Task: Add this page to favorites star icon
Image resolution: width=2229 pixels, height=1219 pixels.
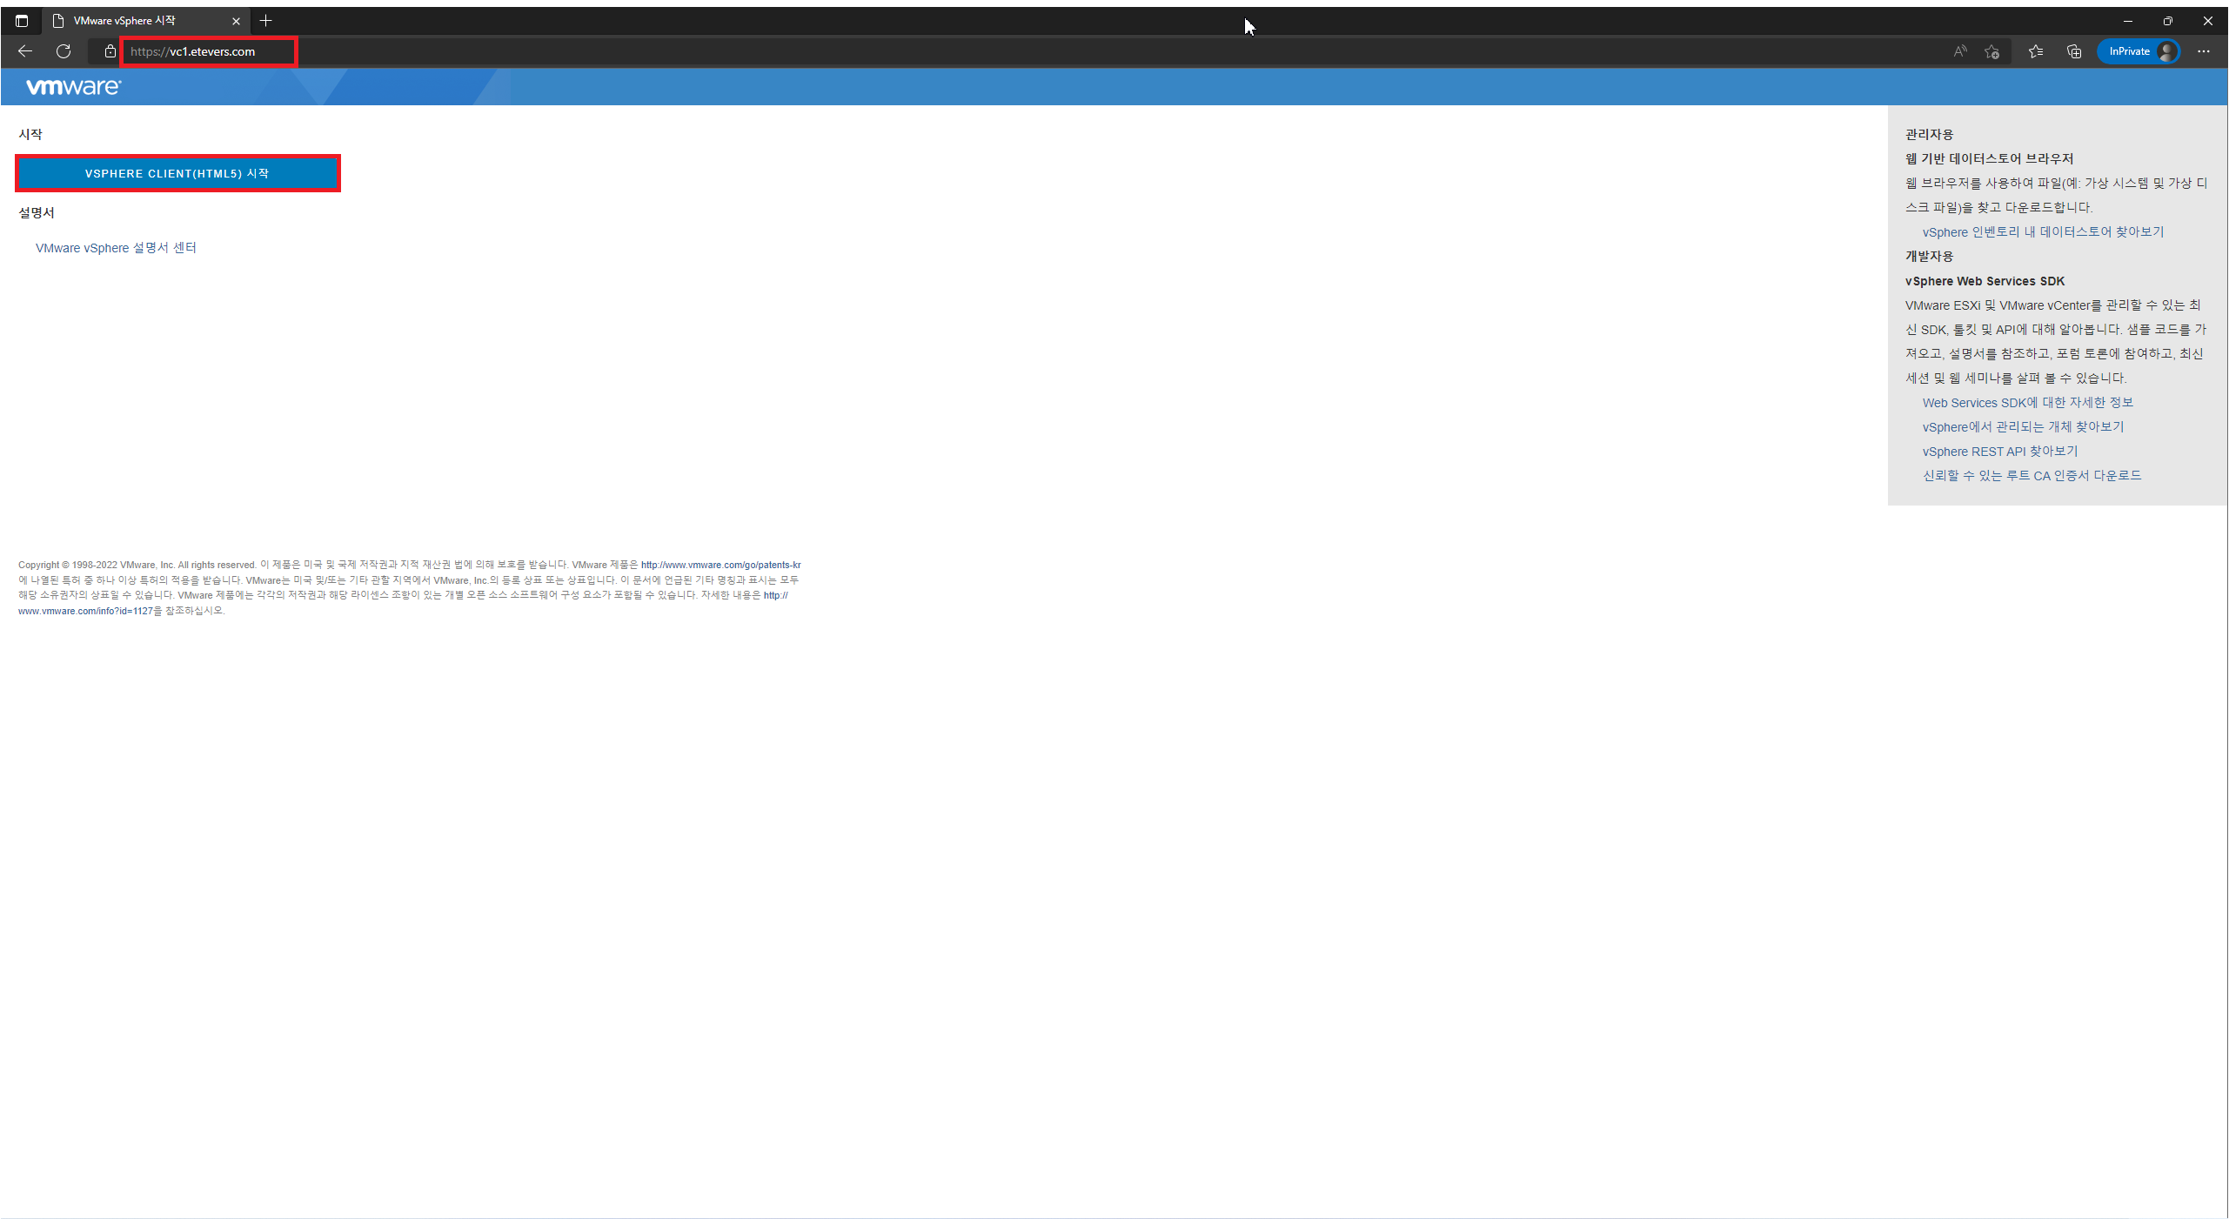Action: click(1991, 51)
